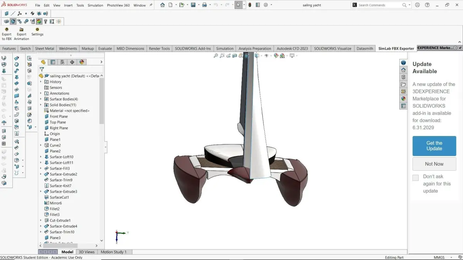Click the Print icon

click(204, 5)
